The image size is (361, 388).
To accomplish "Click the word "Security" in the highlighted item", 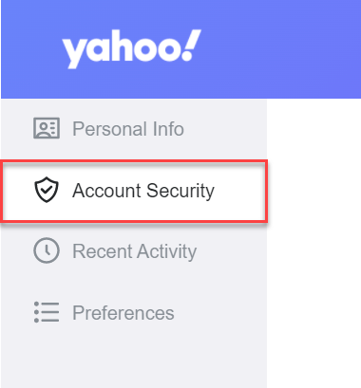I will pos(180,191).
